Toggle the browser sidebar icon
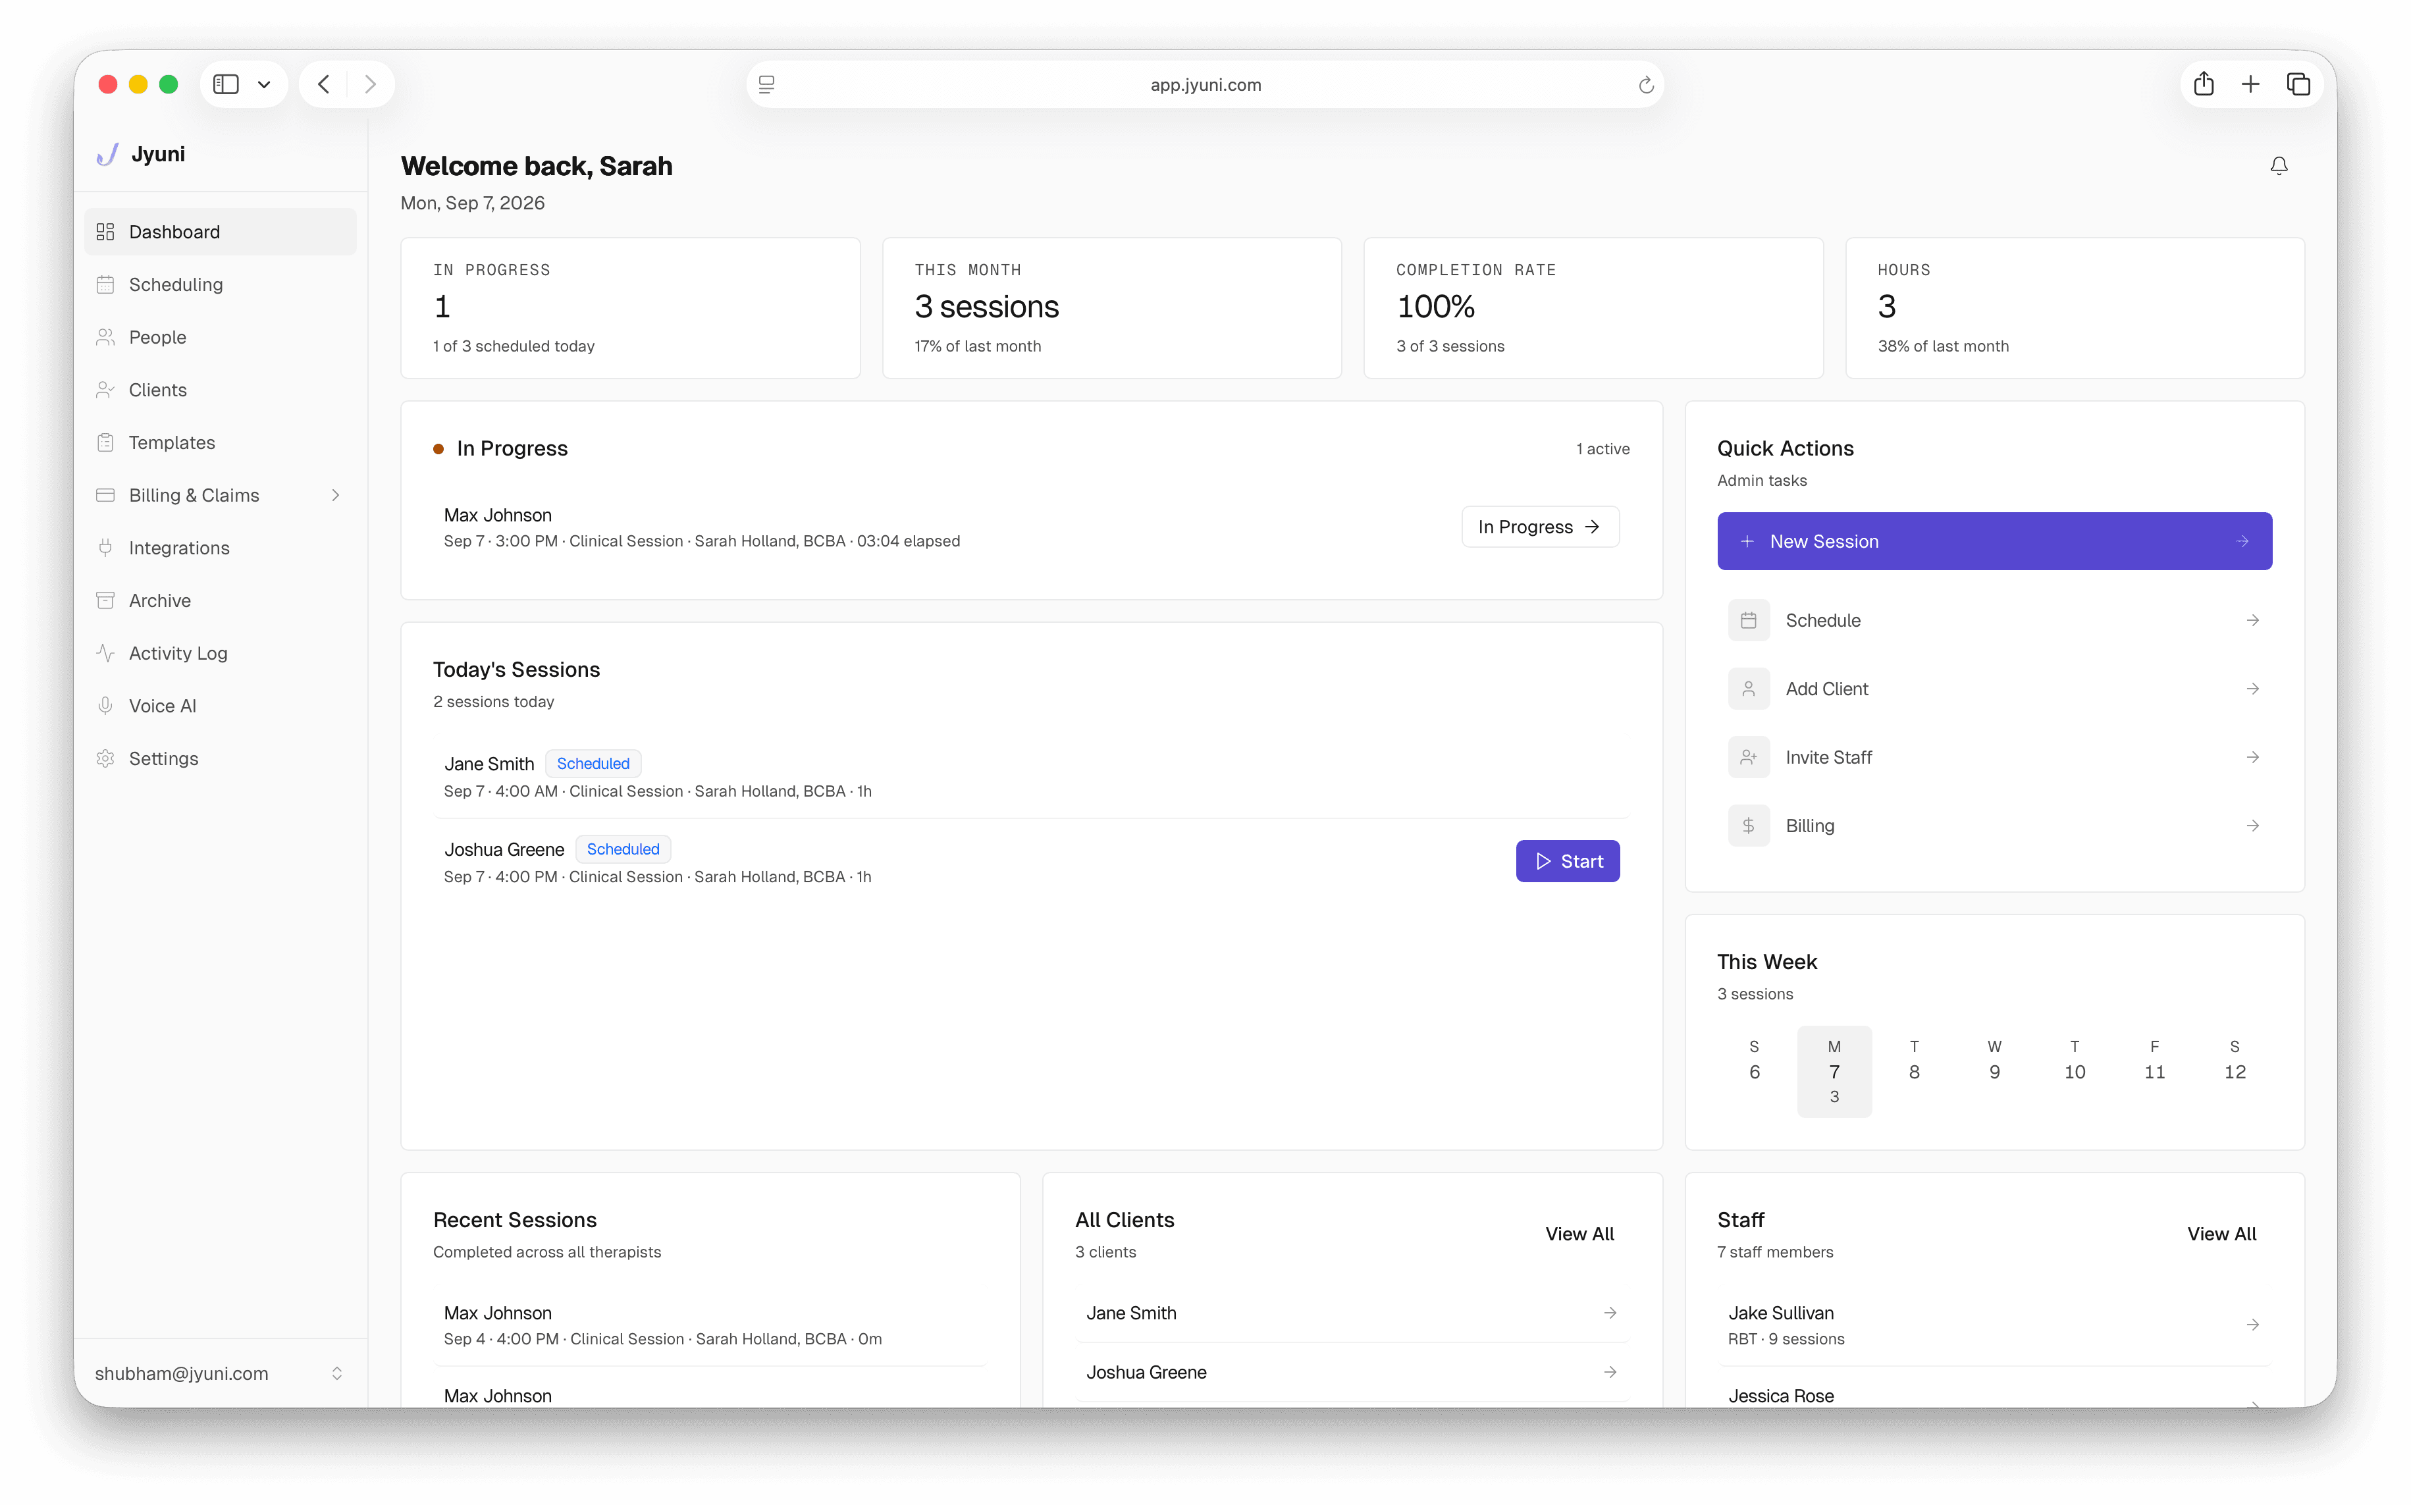Viewport: 2411px width, 1505px height. tap(226, 85)
